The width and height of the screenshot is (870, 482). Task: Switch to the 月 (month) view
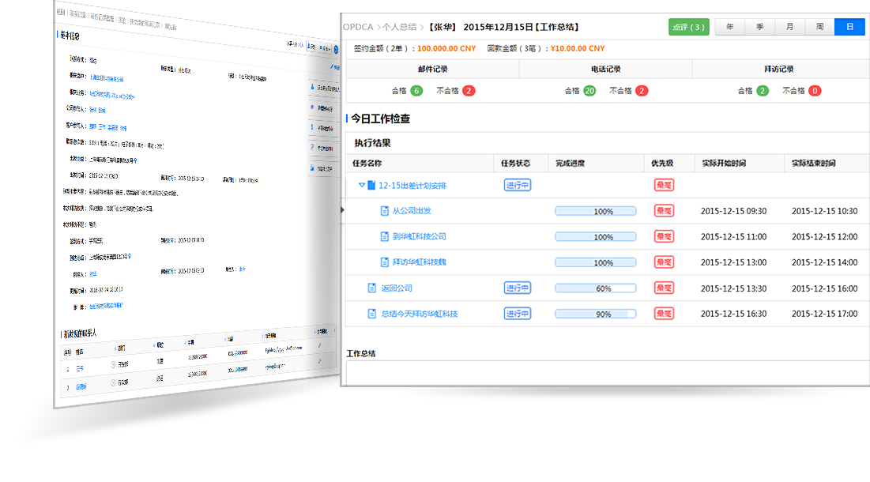click(x=790, y=27)
